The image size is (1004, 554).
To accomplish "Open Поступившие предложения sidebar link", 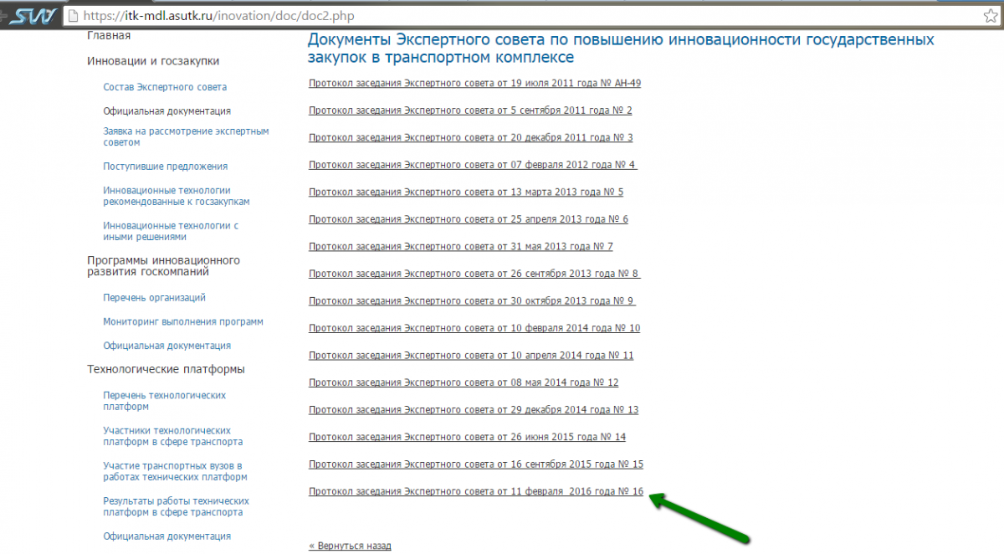I will pyautogui.click(x=165, y=167).
